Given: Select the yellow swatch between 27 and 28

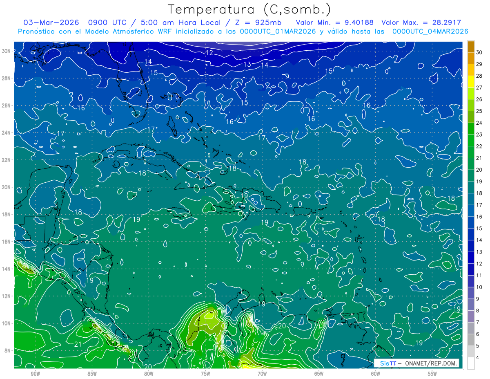Looking at the screenshot, I should (471, 82).
